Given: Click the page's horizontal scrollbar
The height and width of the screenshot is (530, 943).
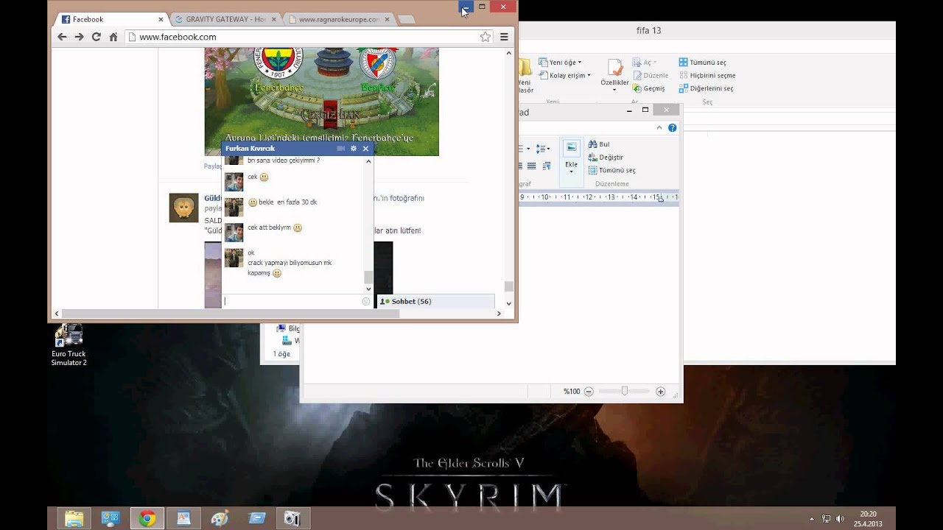Looking at the screenshot, I should click(x=231, y=314).
